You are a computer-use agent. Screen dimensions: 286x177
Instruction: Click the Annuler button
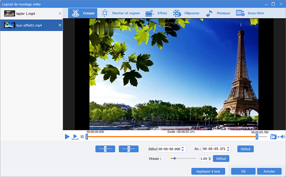tap(269, 171)
